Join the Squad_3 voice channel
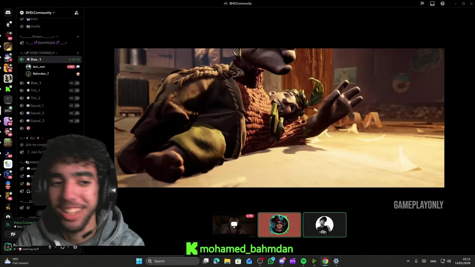The height and width of the screenshot is (267, 475). tap(49, 121)
